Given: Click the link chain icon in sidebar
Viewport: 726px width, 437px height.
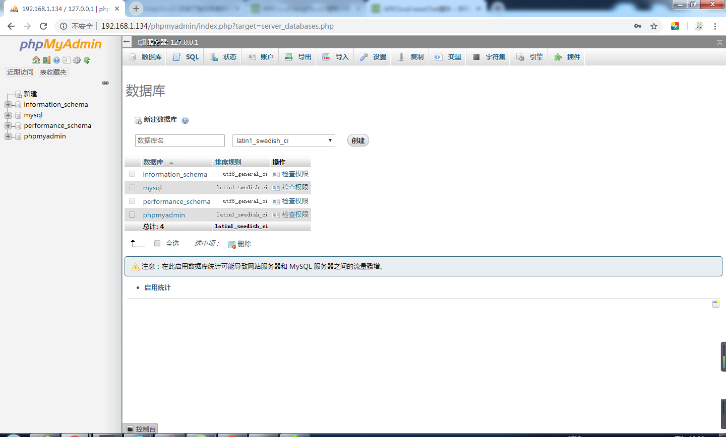Looking at the screenshot, I should pos(105,83).
